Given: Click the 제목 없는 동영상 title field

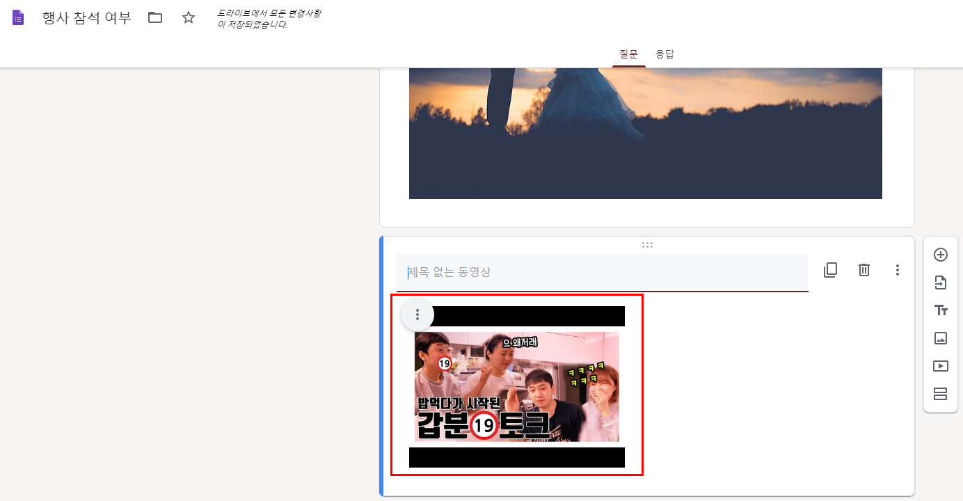Looking at the screenshot, I should click(x=603, y=272).
